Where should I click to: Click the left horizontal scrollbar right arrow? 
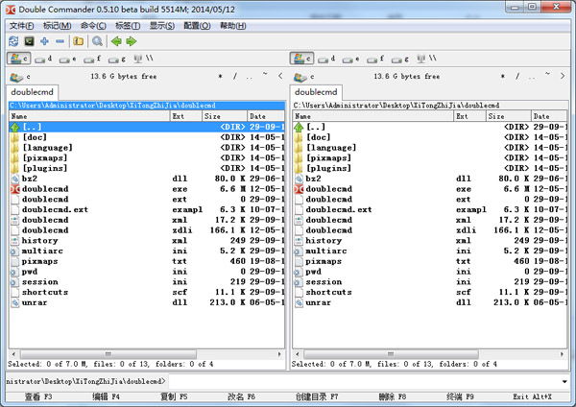(x=279, y=354)
